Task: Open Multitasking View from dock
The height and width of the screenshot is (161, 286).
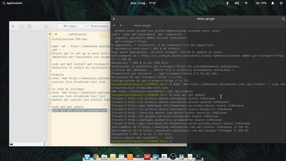Action: [x=87, y=157]
